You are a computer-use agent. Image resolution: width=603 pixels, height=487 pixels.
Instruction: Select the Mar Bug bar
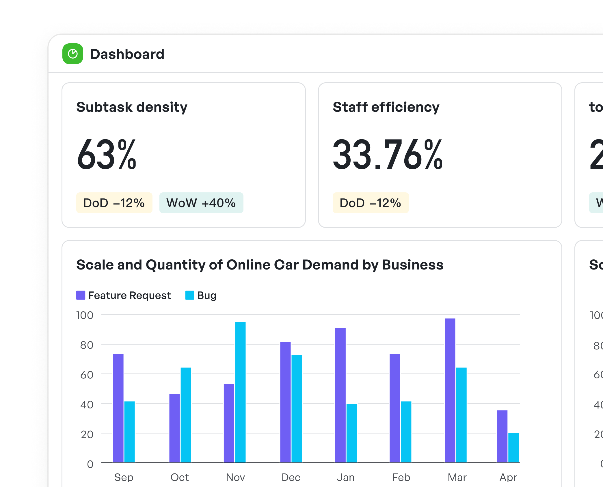point(461,415)
